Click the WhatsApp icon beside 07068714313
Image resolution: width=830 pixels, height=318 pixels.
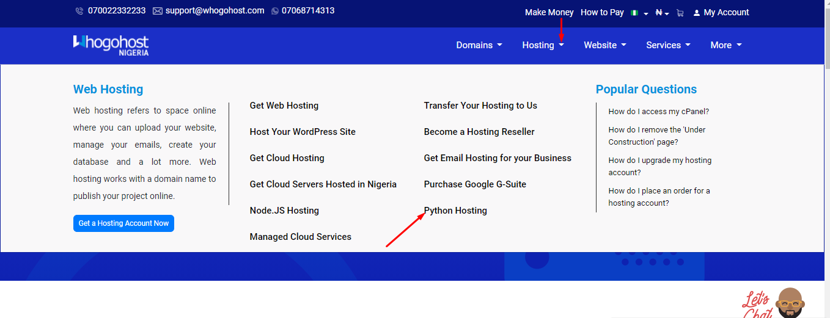pos(274,11)
